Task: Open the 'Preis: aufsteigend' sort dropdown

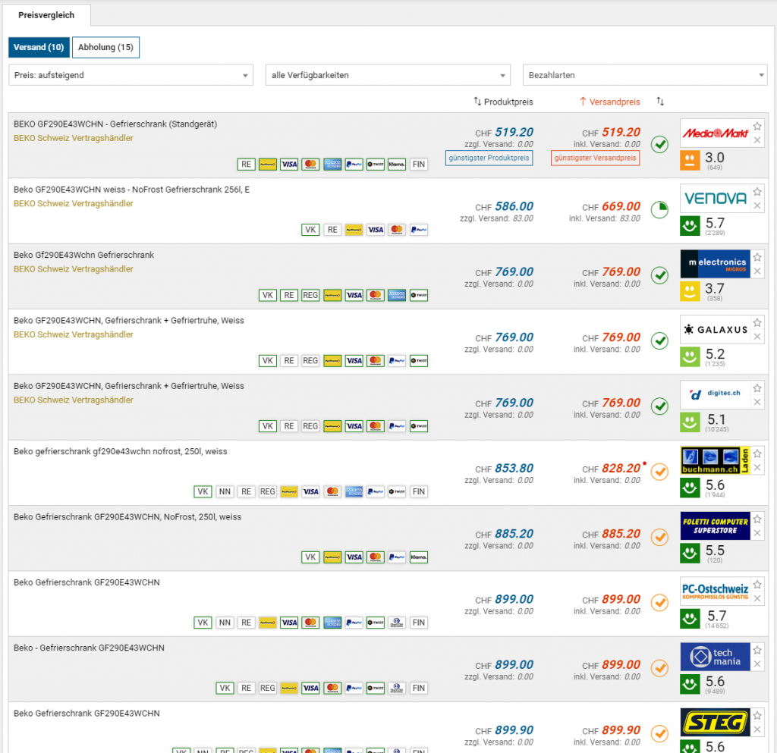Action: point(131,75)
